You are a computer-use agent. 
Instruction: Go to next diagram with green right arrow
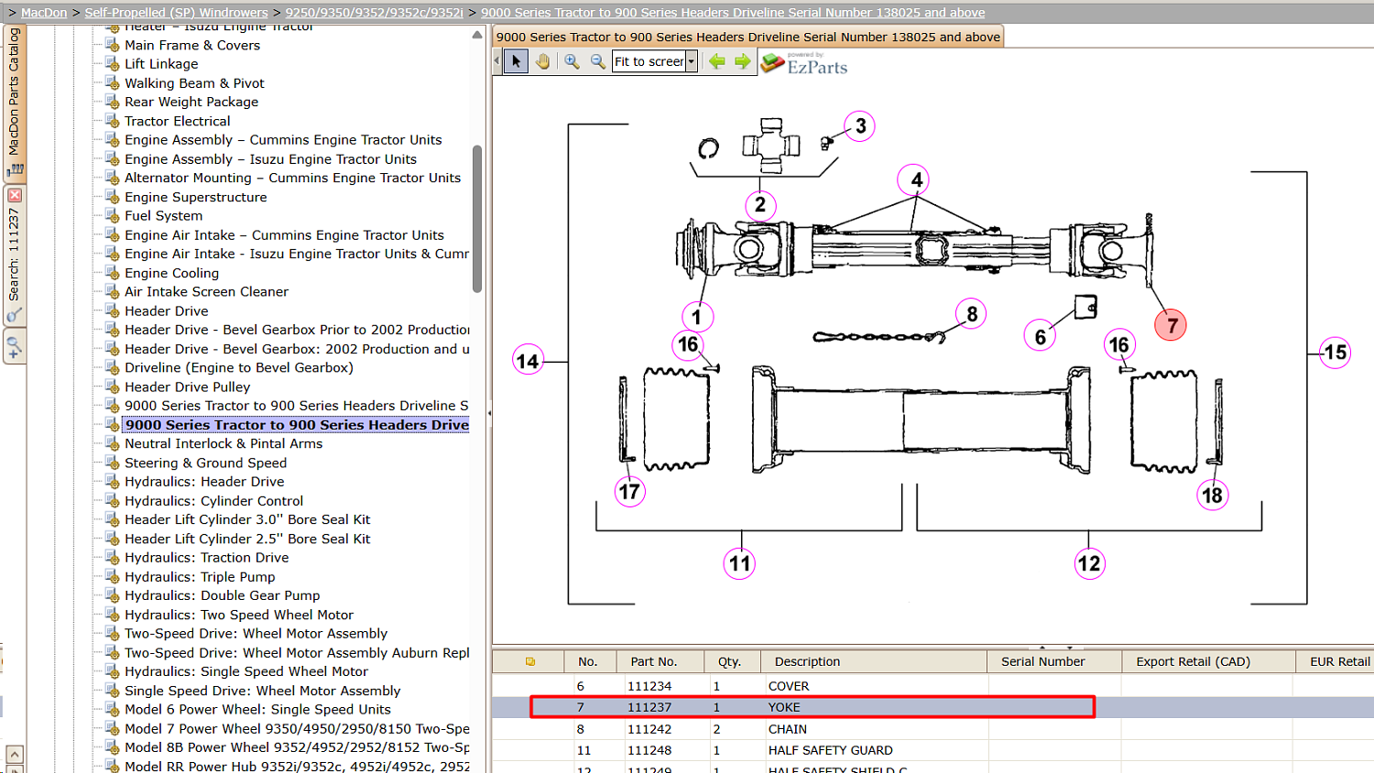[742, 61]
